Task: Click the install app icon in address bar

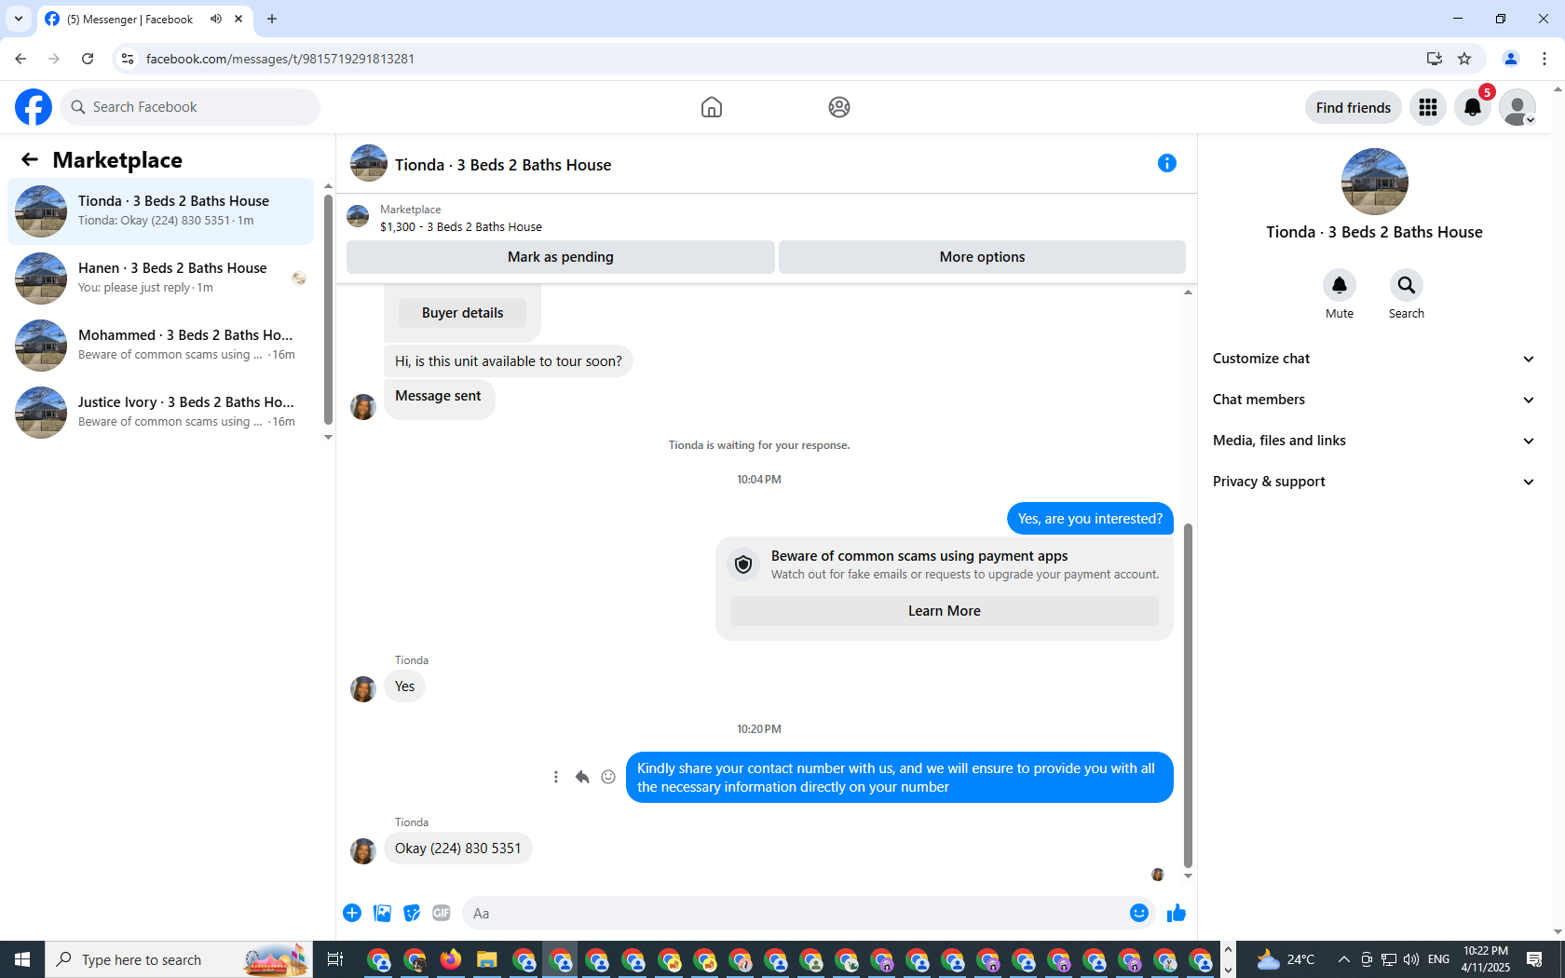Action: 1435,59
